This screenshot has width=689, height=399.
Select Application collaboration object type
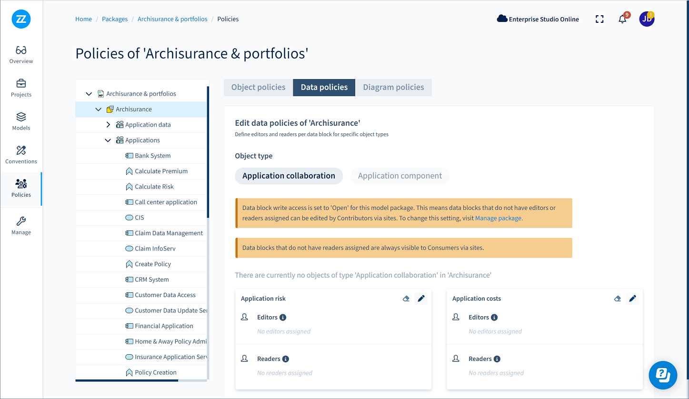289,176
